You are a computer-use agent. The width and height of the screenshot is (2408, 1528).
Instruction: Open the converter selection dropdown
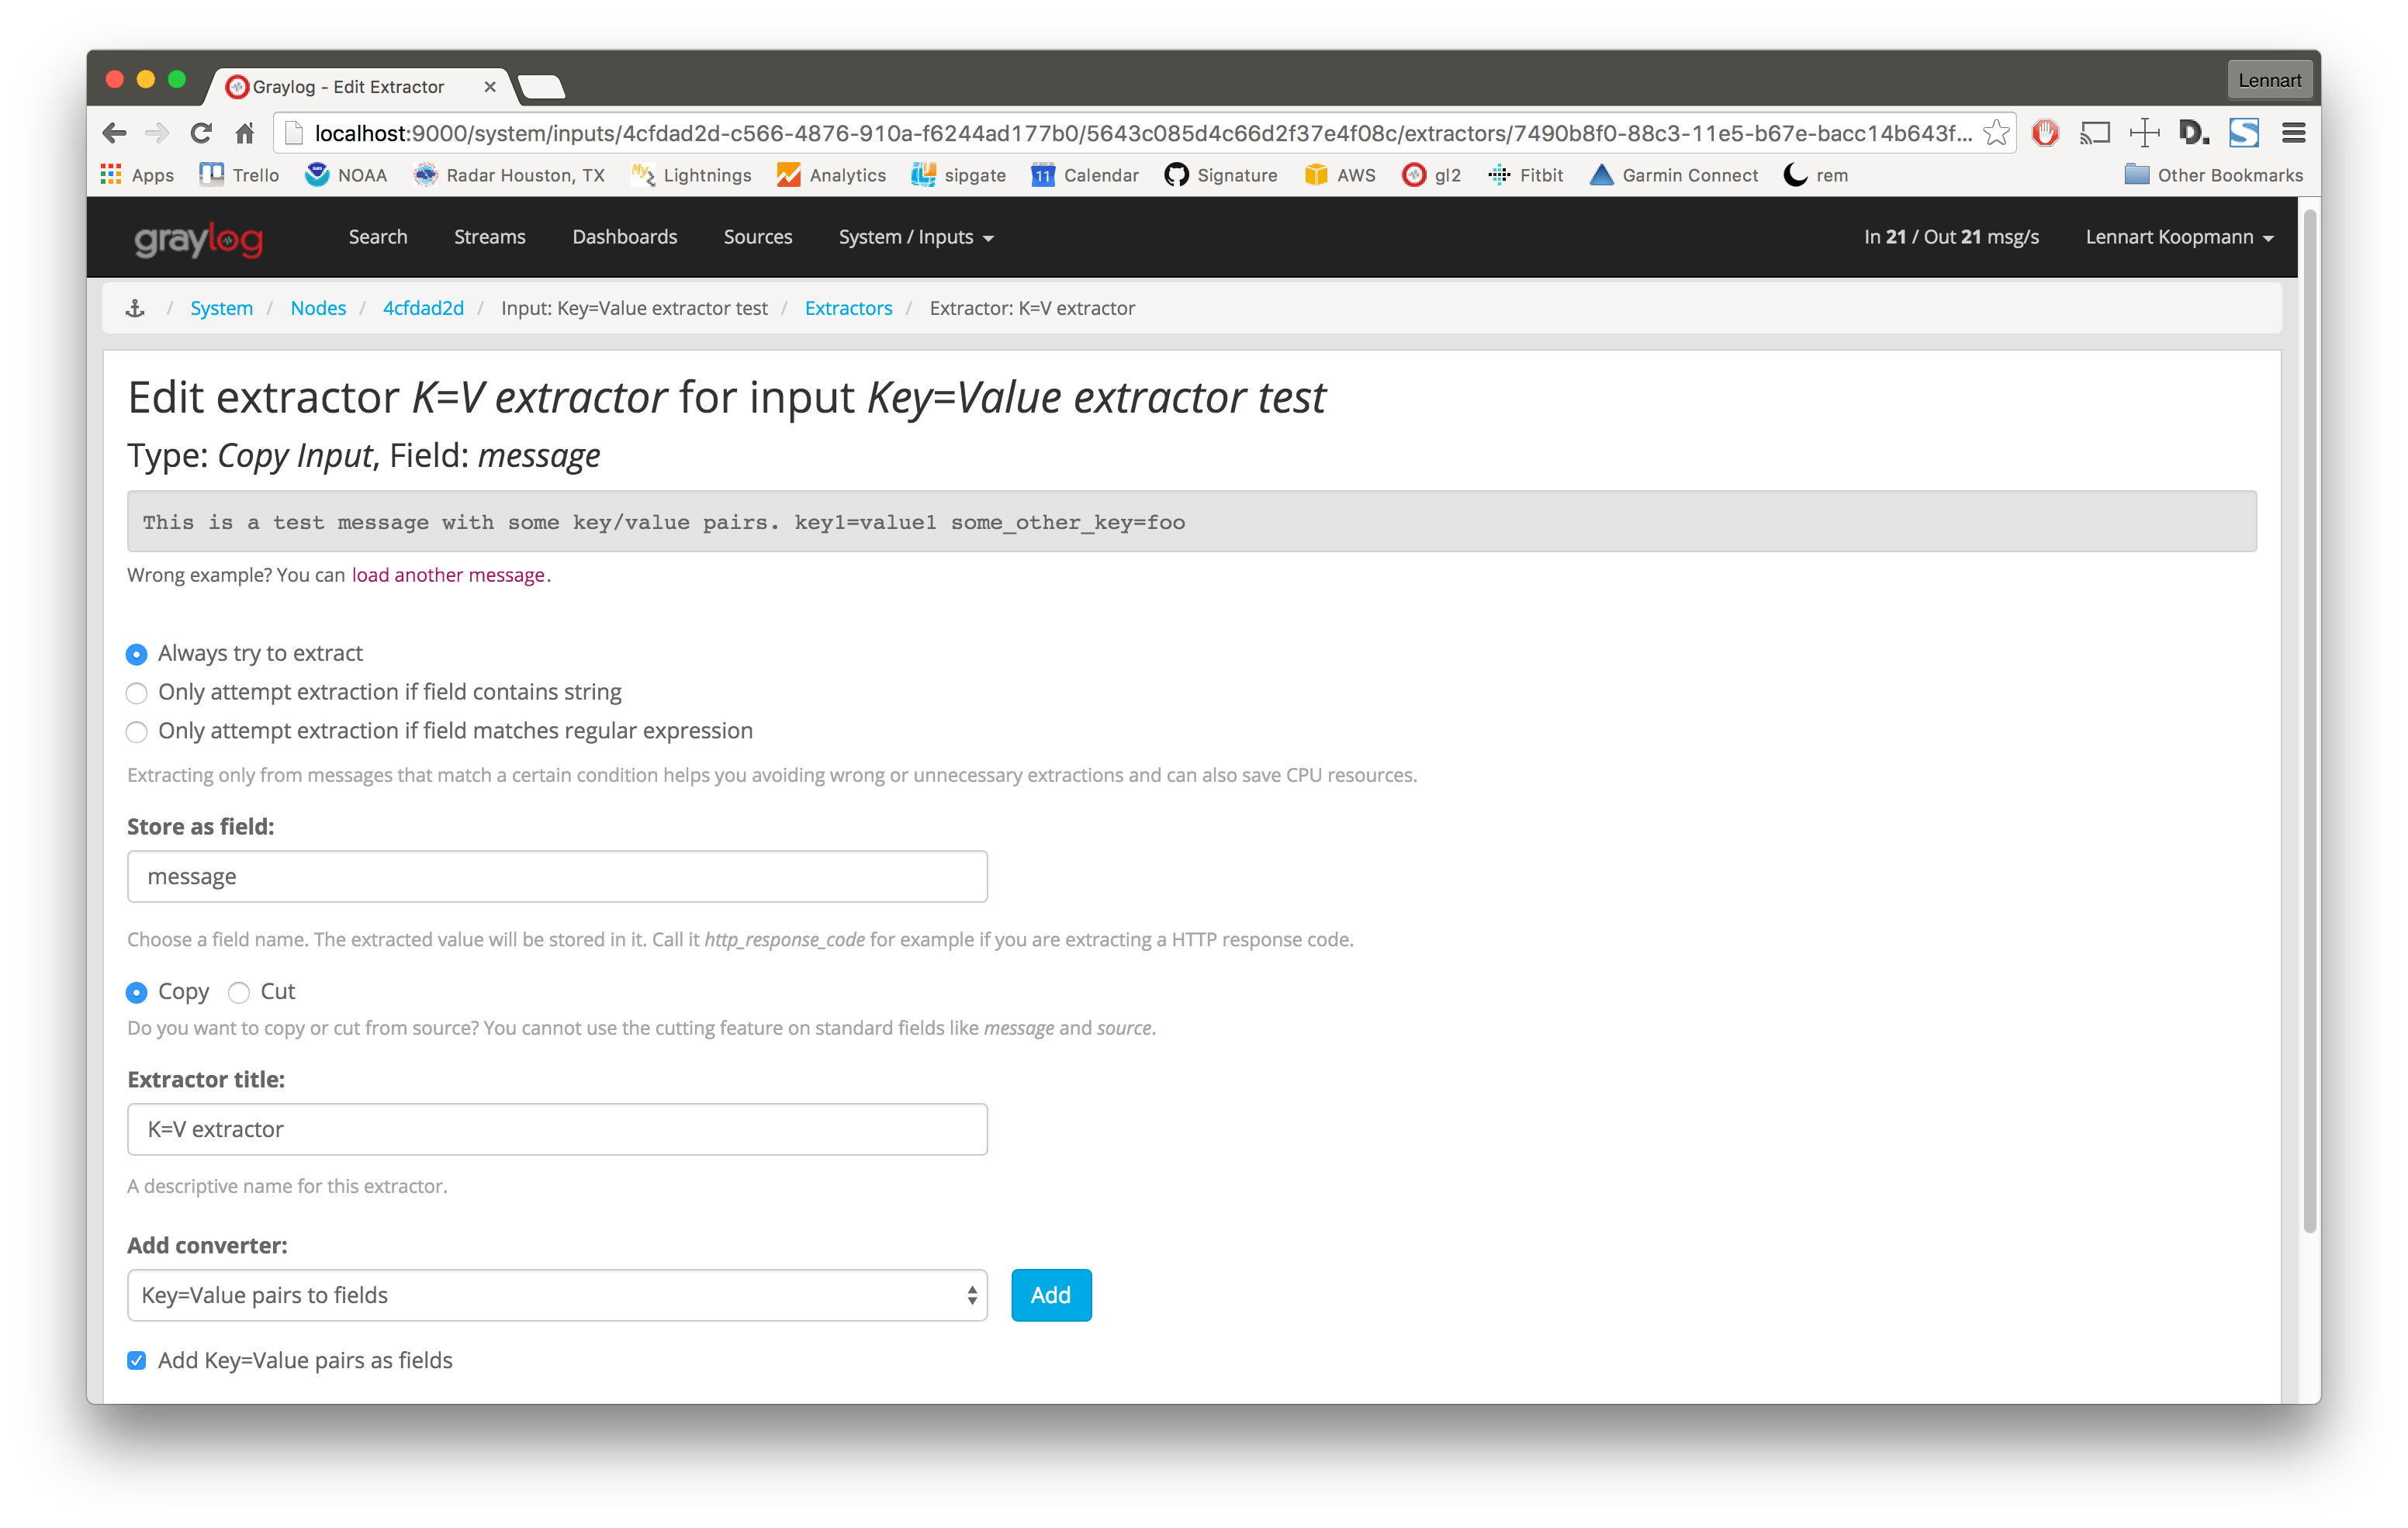click(557, 1294)
